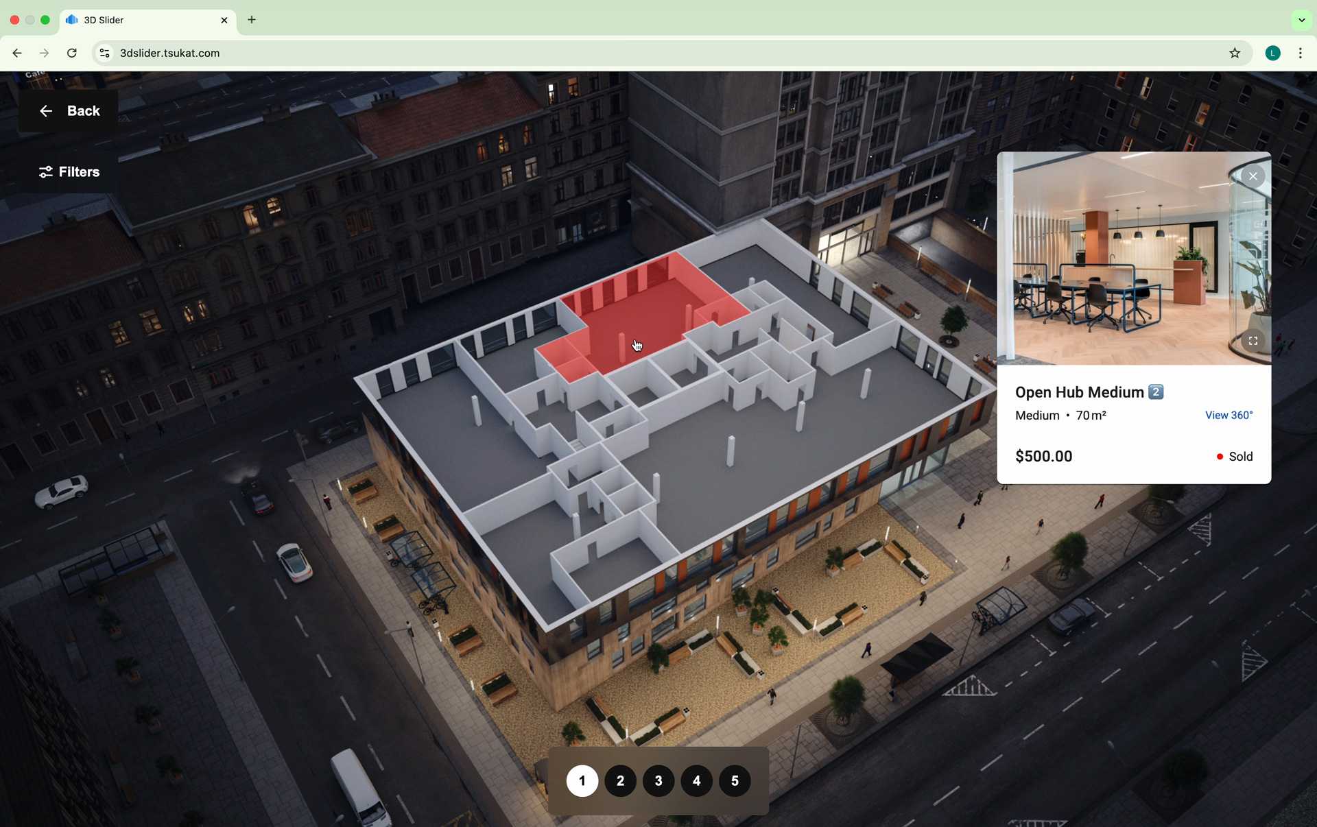
Task: Select floor 5 in floor selector
Action: [735, 781]
